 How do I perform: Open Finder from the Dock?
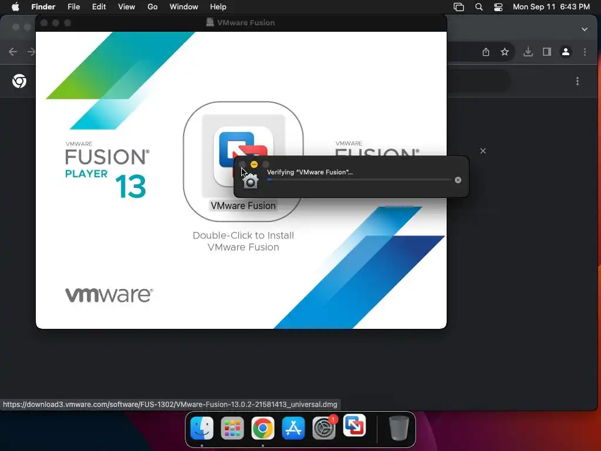(x=202, y=428)
